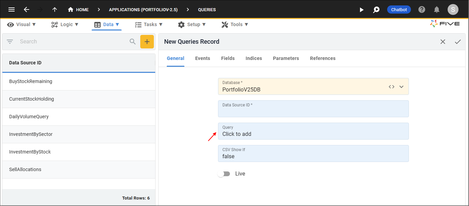
Task: Toggle the Live switch
Action: pyautogui.click(x=224, y=174)
